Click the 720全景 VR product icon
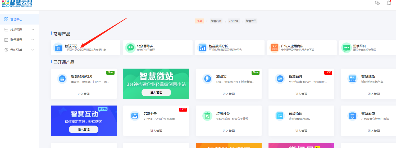Viewport: 396px width, 148px height. coord(135,116)
